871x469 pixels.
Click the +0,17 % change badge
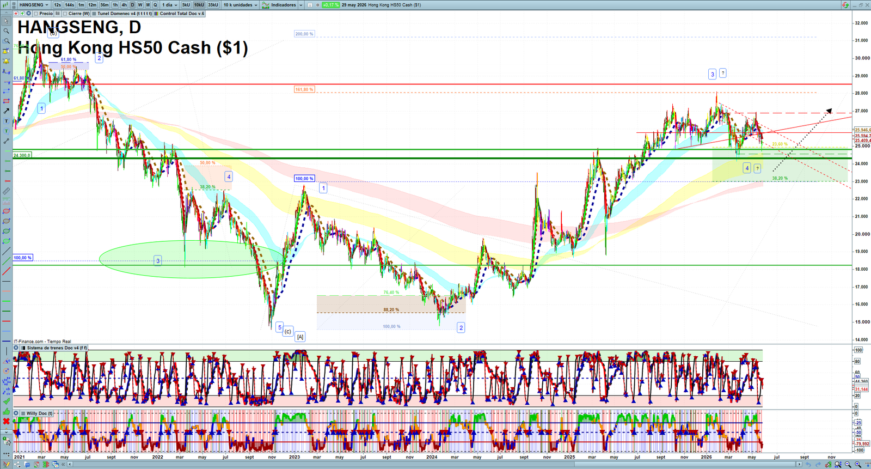pos(330,5)
